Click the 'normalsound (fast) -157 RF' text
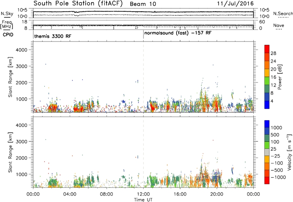The height and width of the screenshot is (202, 293). coord(178,33)
